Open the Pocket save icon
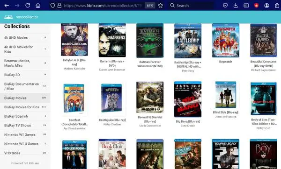 225,6
